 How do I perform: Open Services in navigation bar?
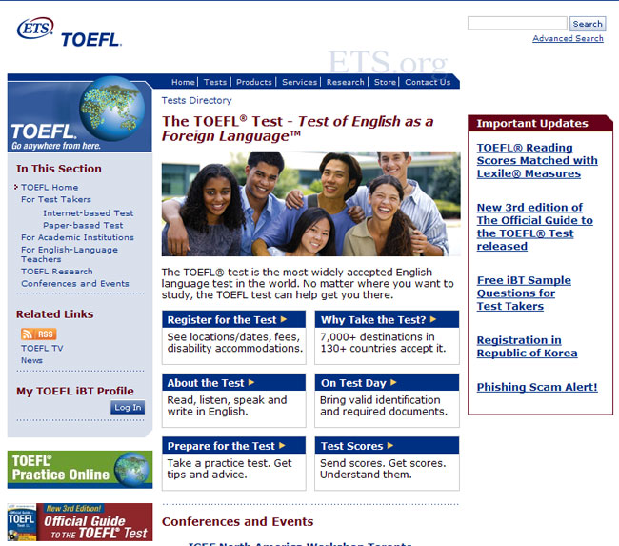click(299, 82)
